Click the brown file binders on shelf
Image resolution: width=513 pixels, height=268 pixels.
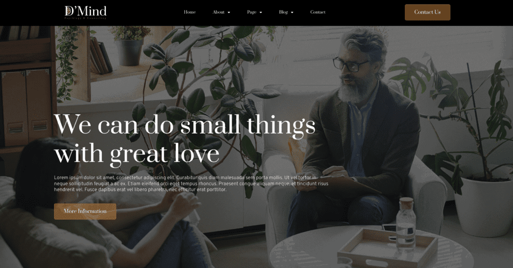click(x=27, y=107)
